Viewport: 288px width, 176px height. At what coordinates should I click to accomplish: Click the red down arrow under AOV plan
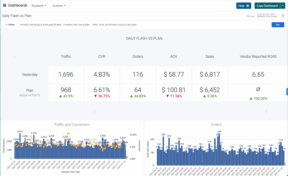tap(168, 96)
